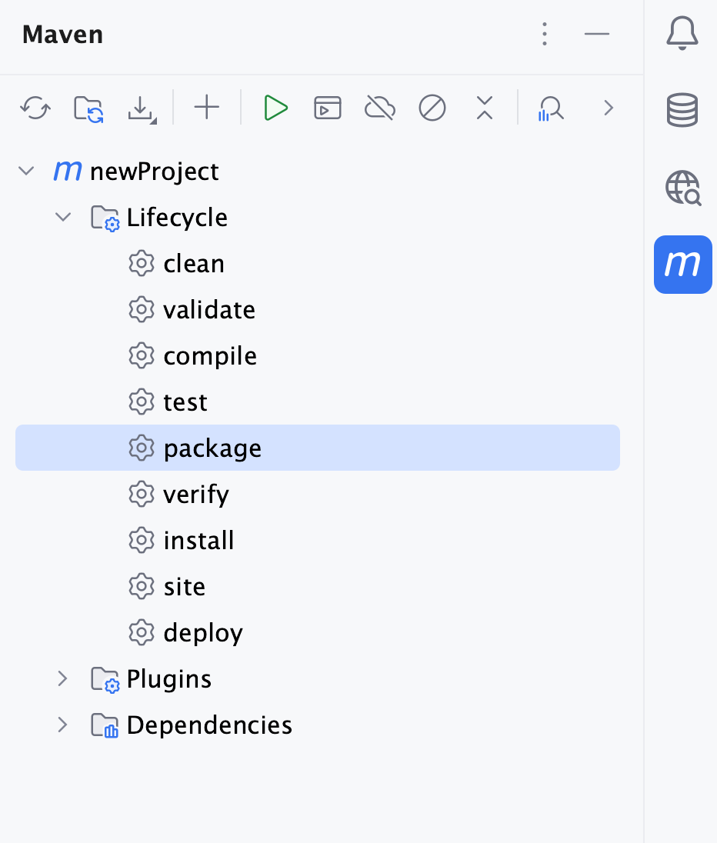Run the selected Maven build
717x843 pixels.
(275, 108)
